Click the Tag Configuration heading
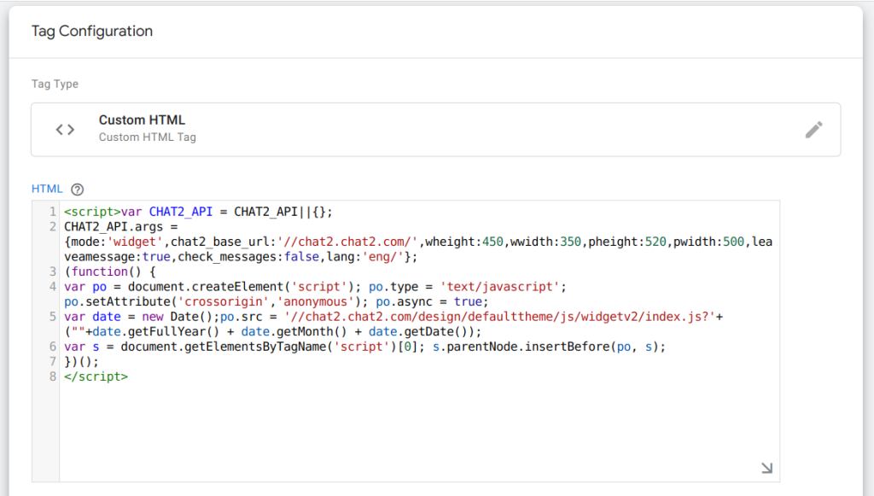 tap(92, 32)
